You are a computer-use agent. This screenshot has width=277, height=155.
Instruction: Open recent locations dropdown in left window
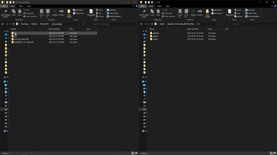tap(10, 24)
